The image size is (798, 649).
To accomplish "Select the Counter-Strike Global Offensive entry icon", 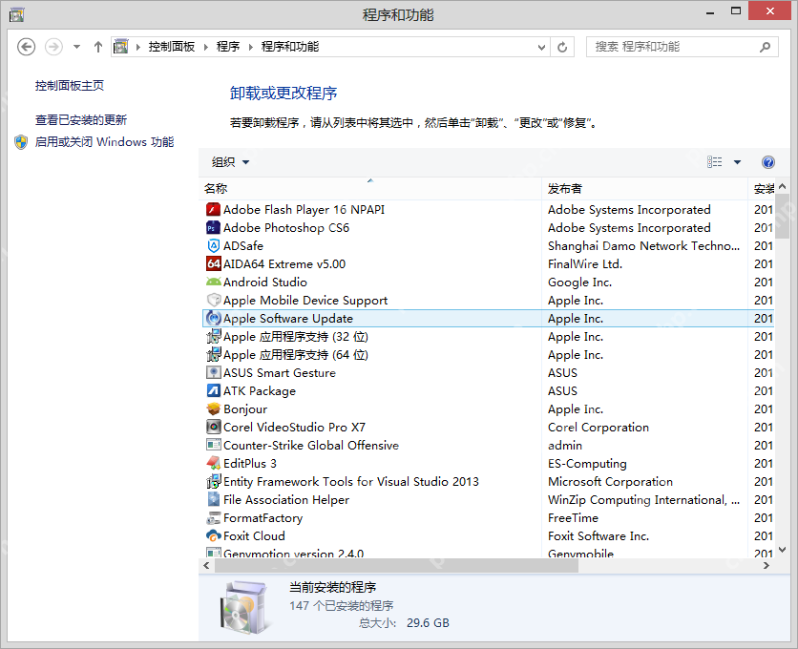I will 214,445.
